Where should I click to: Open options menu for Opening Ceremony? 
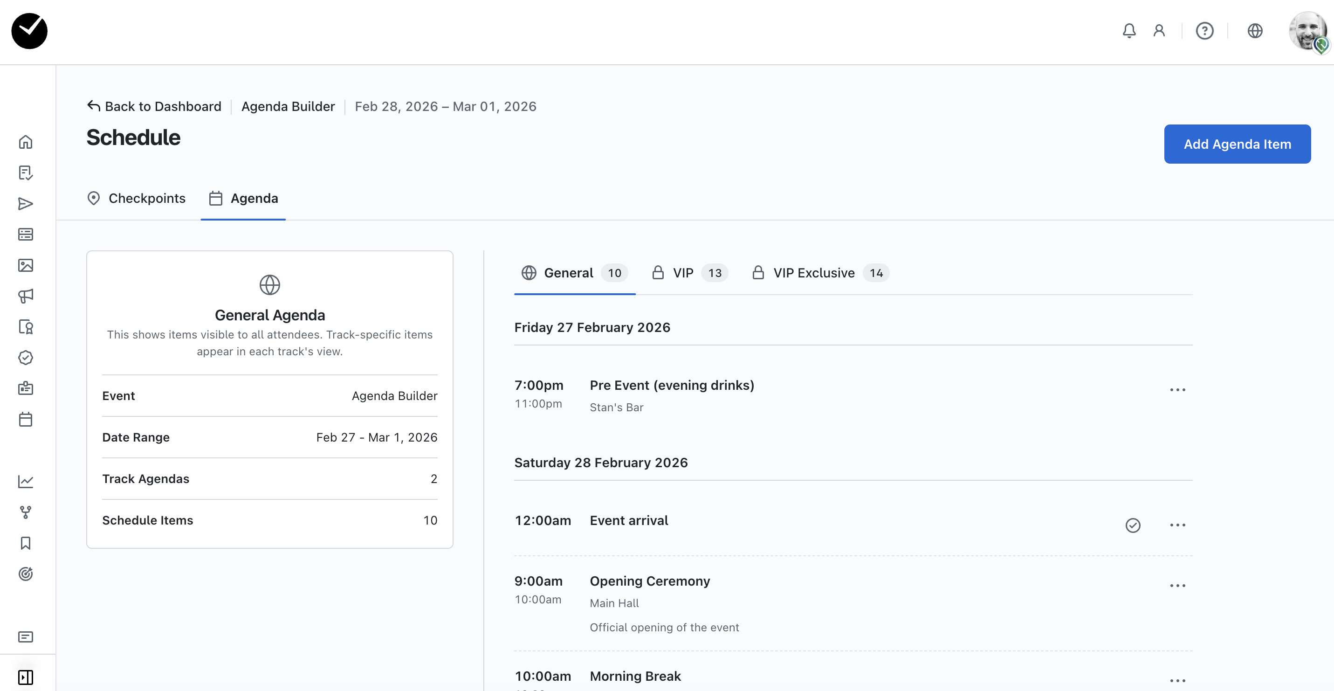click(1177, 585)
